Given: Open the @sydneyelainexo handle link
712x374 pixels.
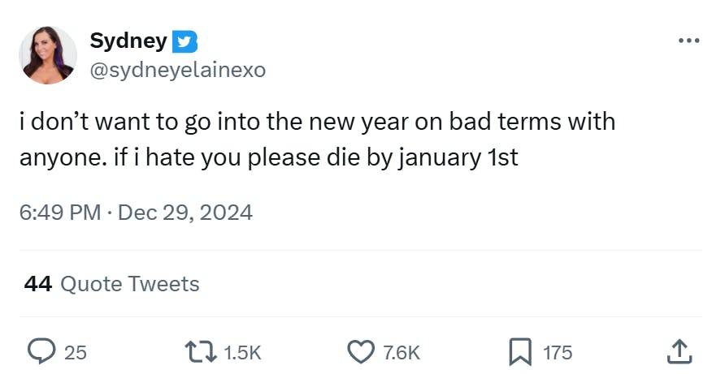Looking at the screenshot, I should (x=177, y=71).
